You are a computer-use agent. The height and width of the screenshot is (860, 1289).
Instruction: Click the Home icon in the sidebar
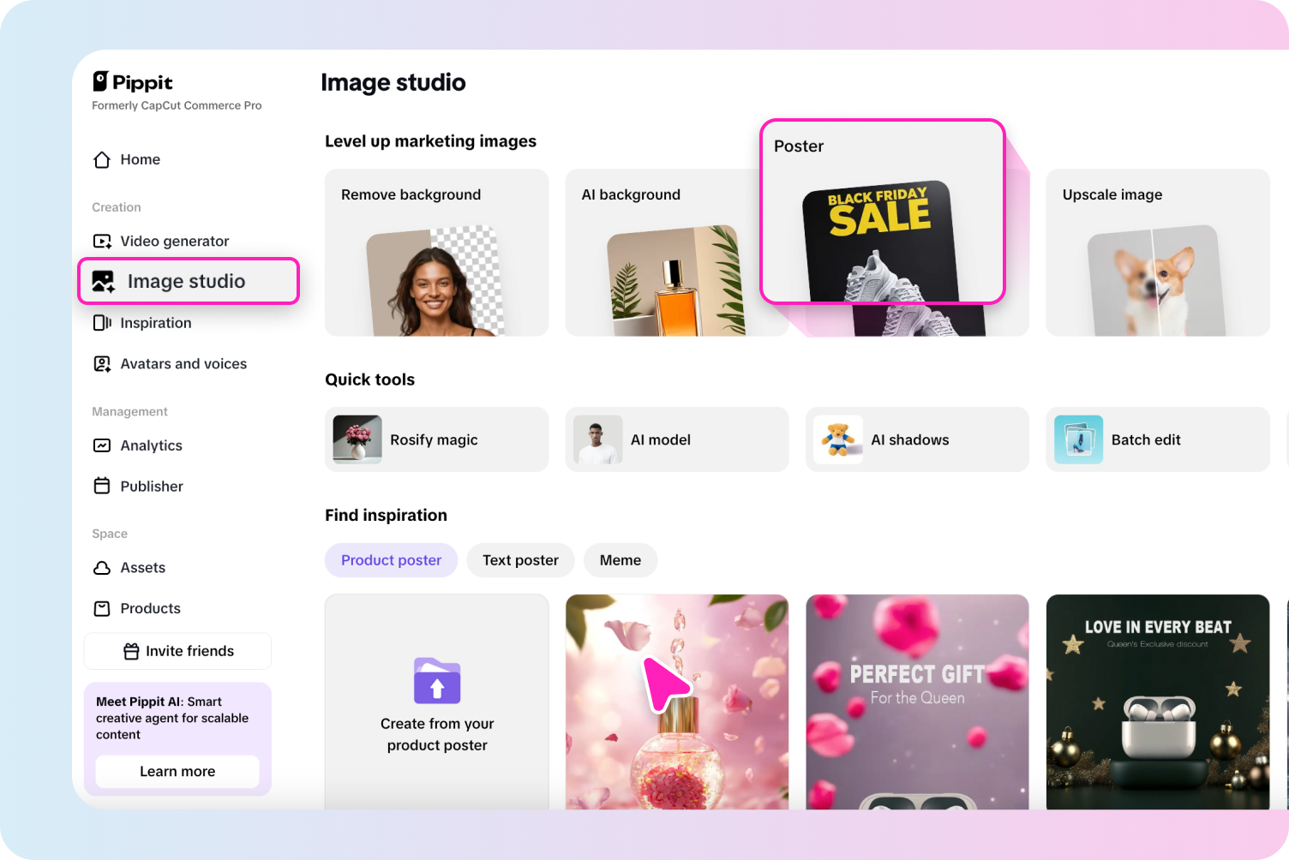101,159
